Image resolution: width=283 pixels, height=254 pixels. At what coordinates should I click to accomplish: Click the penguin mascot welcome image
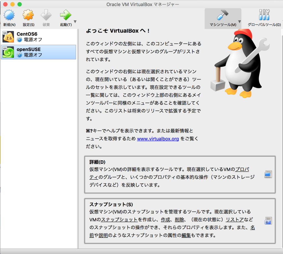click(240, 63)
